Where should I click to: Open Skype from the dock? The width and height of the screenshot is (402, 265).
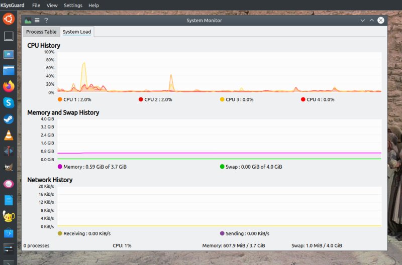[x=9, y=103]
